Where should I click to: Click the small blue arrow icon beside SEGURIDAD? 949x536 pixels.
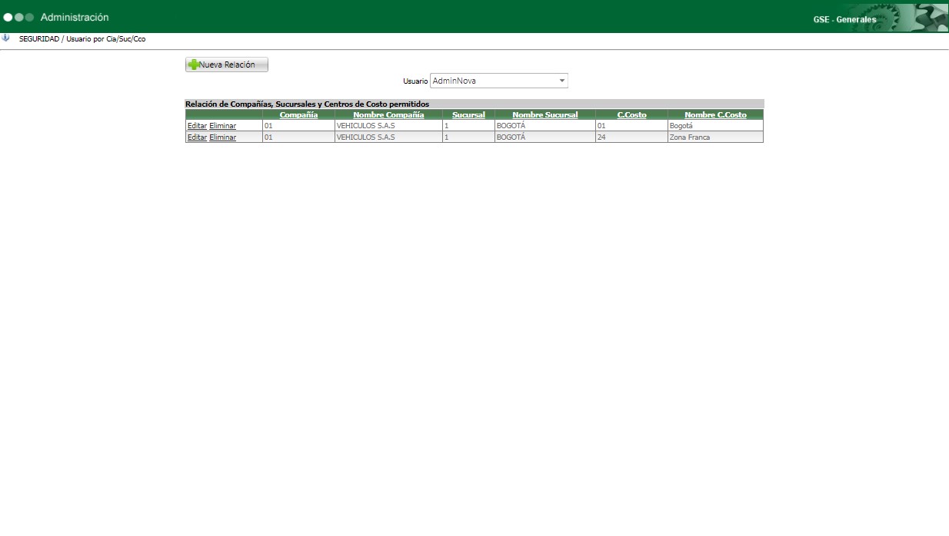(5, 38)
